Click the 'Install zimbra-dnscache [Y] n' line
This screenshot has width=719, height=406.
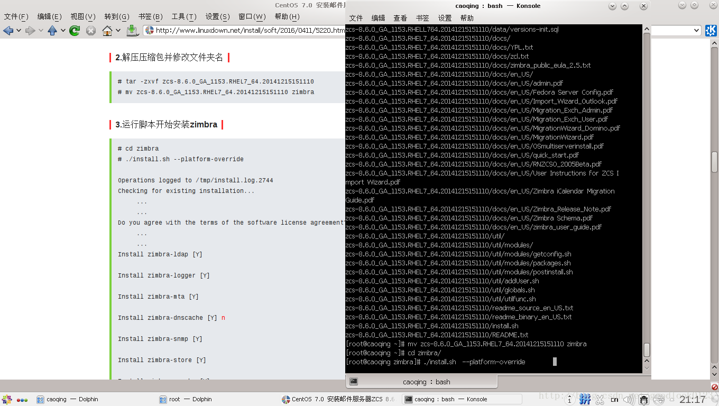(x=171, y=318)
